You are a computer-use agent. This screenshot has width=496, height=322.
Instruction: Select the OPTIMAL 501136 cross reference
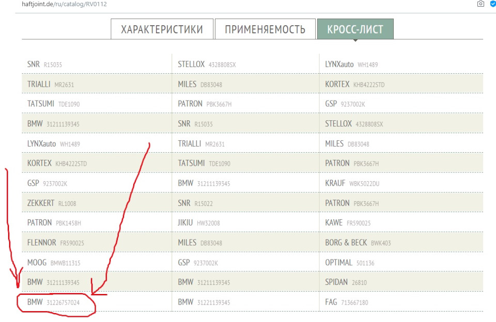(353, 263)
